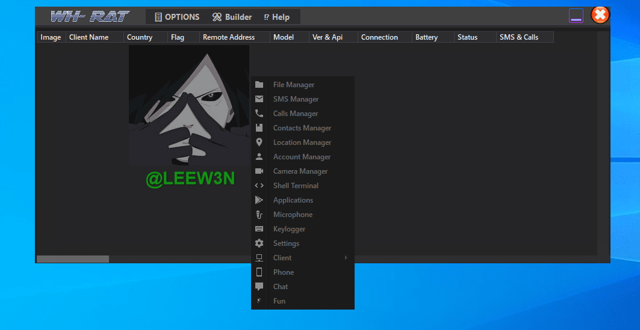Click the horizontal scrollbar thumb at bottom

coord(73,259)
